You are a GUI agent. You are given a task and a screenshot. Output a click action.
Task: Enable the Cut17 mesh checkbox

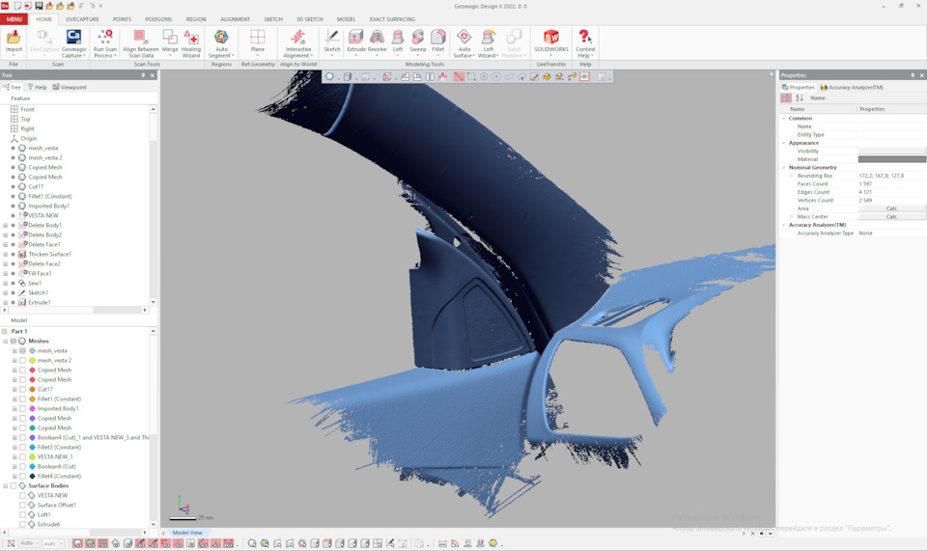point(23,389)
